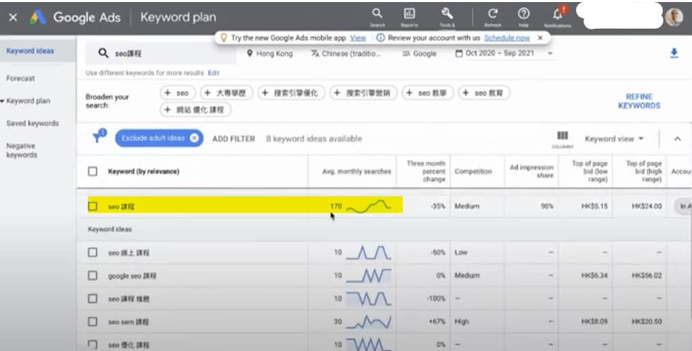Remove the Exclude adult ideas filter

click(194, 138)
